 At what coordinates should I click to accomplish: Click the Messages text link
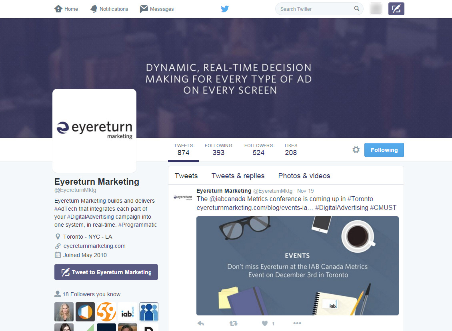162,9
